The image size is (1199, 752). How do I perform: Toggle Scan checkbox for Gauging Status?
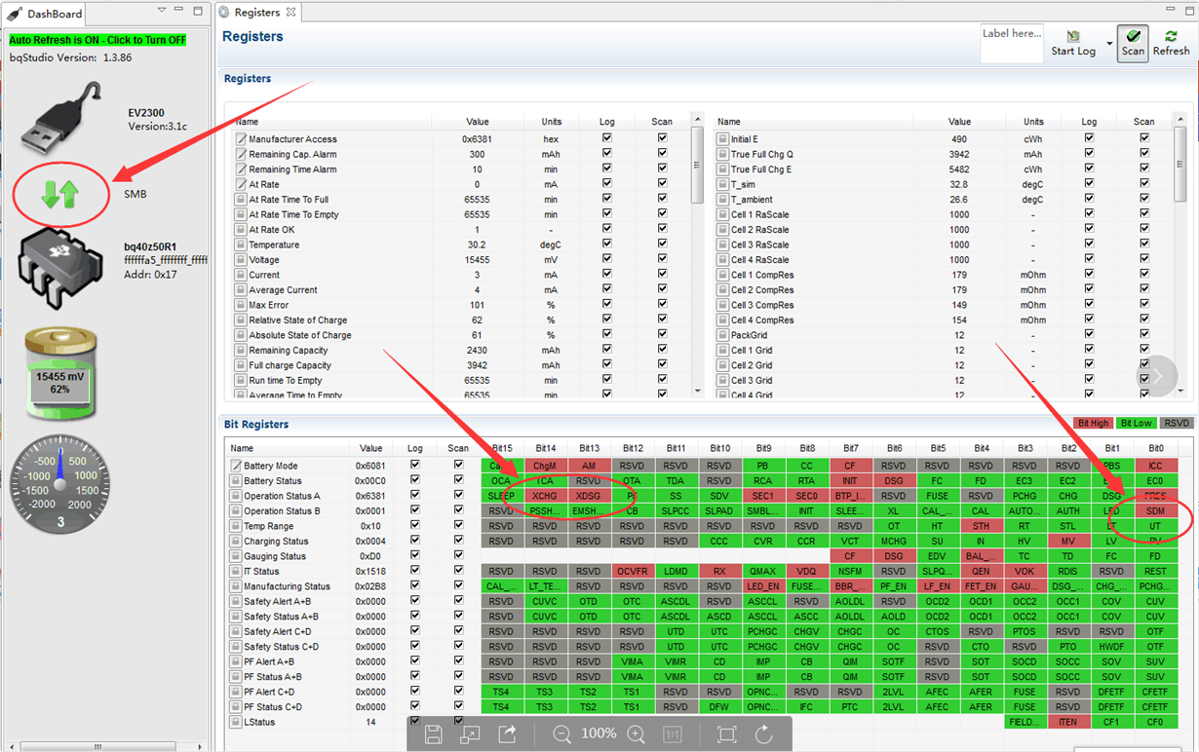pyautogui.click(x=458, y=555)
